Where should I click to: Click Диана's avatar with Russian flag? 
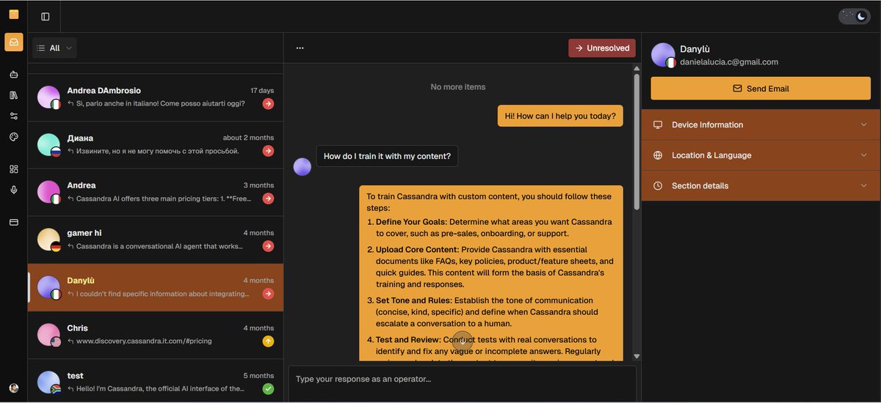click(x=49, y=145)
